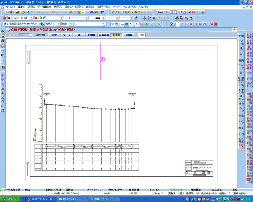Open the line width dropdown
253x202 pixels.
coord(103,18)
